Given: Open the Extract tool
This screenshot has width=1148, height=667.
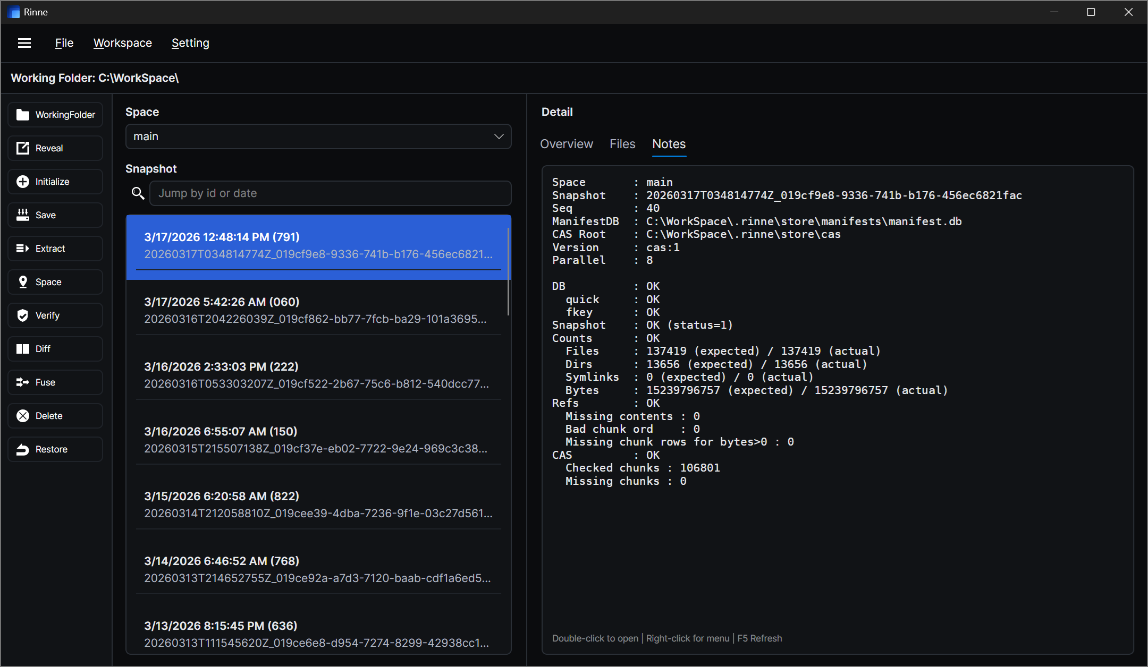Looking at the screenshot, I should (55, 248).
